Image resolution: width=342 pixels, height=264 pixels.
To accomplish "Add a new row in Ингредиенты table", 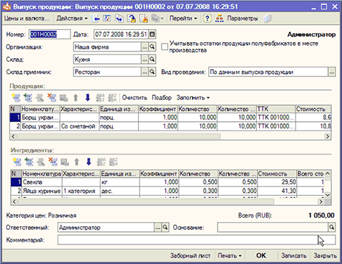I will tap(17, 162).
